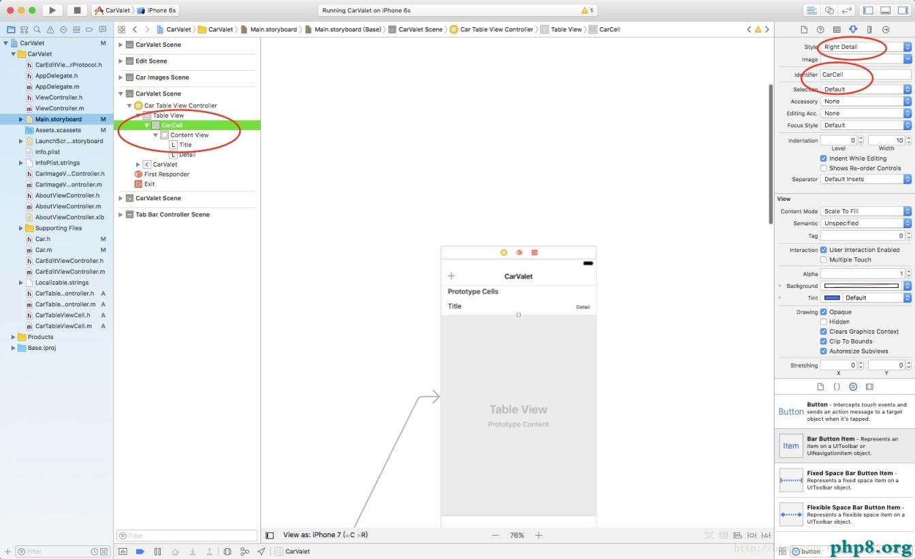Image resolution: width=915 pixels, height=559 pixels.
Task: Toggle Opaque drawing checkbox
Action: 824,312
